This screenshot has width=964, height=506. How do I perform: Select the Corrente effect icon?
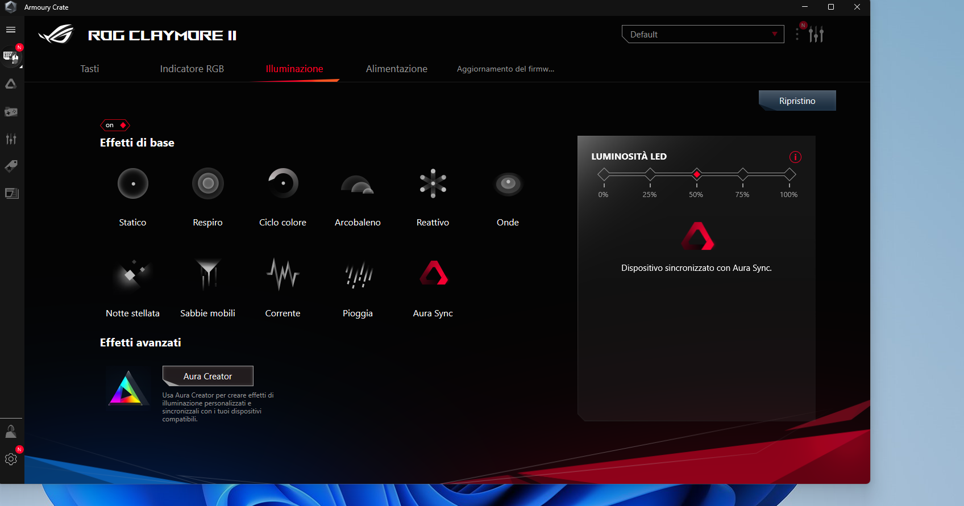coord(283,274)
